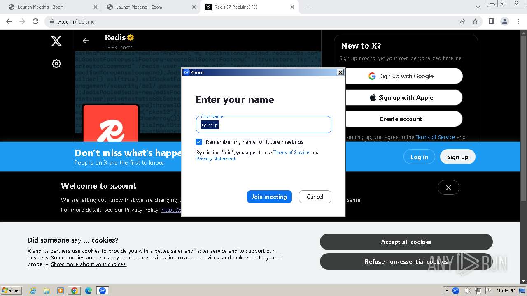Refuse non-essential cookies
The height and width of the screenshot is (296, 527).
point(406,262)
